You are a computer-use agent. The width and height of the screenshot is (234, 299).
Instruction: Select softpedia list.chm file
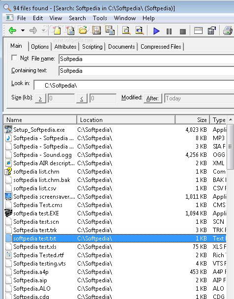coord(116,172)
